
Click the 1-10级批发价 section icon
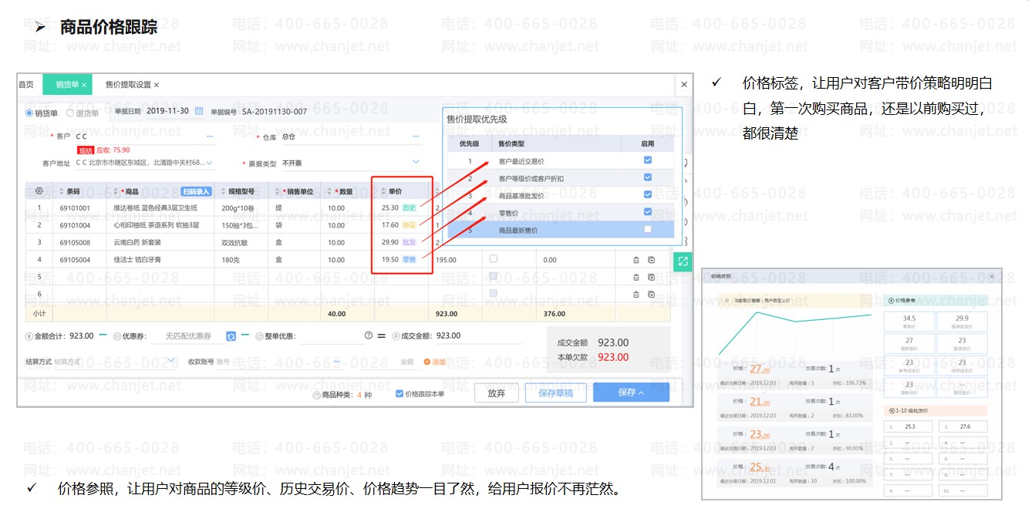[892, 411]
